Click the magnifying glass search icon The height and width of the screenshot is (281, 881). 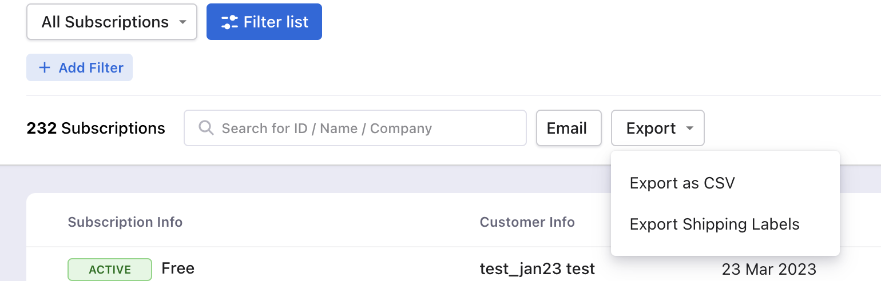(x=206, y=127)
